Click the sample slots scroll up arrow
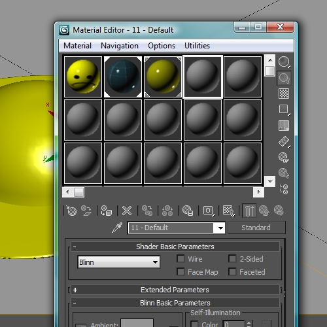This screenshot has width=327, height=327. (x=270, y=60)
